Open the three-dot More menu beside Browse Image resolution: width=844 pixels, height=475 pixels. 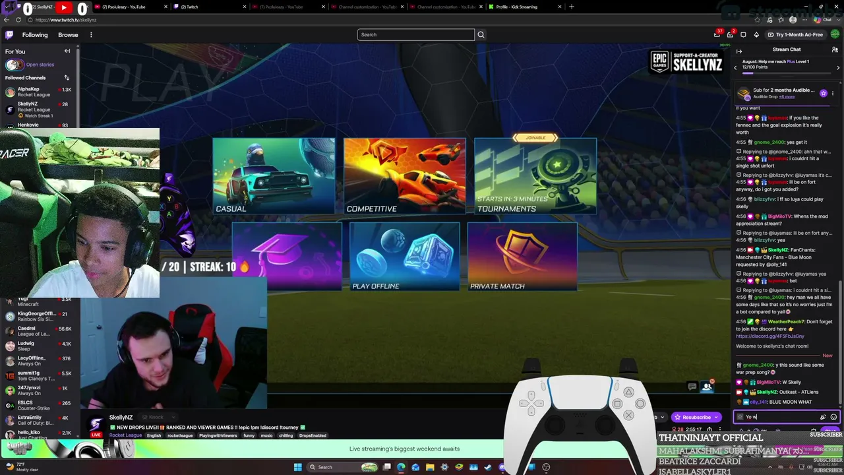click(91, 35)
